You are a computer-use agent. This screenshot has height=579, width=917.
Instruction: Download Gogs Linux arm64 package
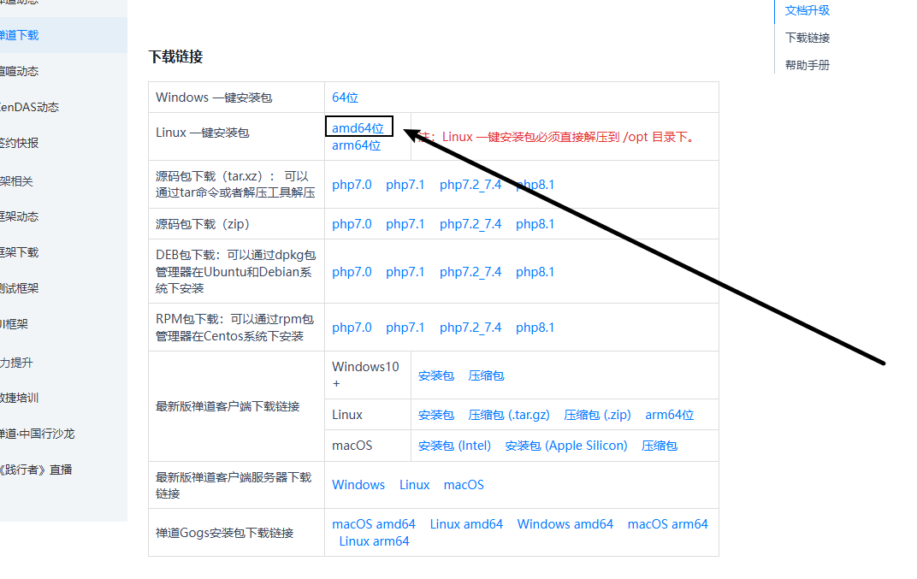tap(375, 541)
